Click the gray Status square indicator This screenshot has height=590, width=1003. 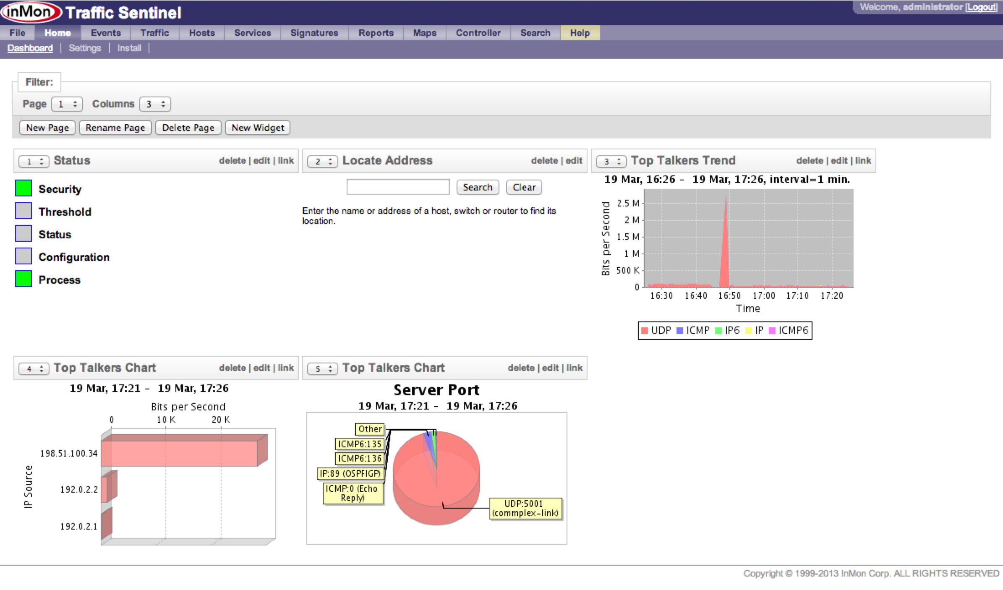[x=24, y=233]
